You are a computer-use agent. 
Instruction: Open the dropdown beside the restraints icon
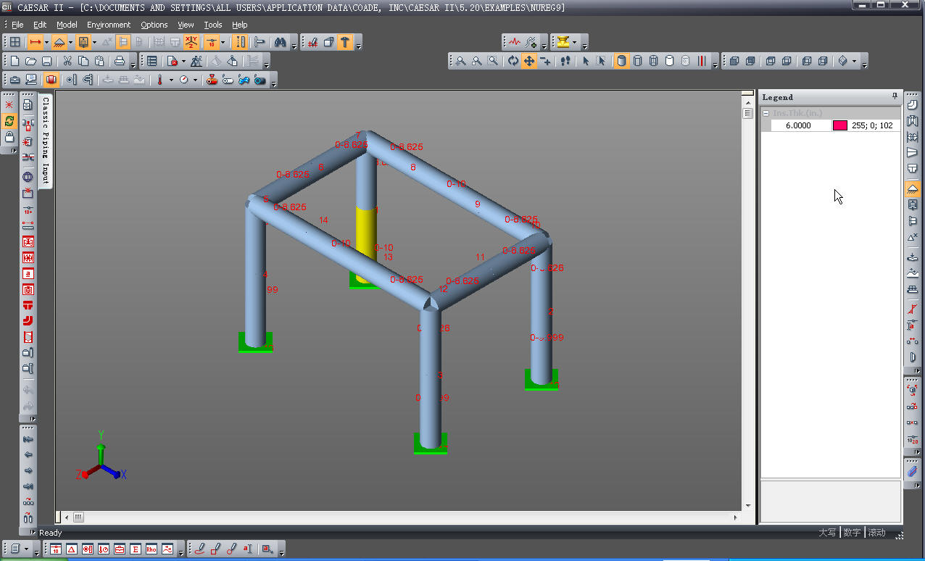(x=70, y=42)
